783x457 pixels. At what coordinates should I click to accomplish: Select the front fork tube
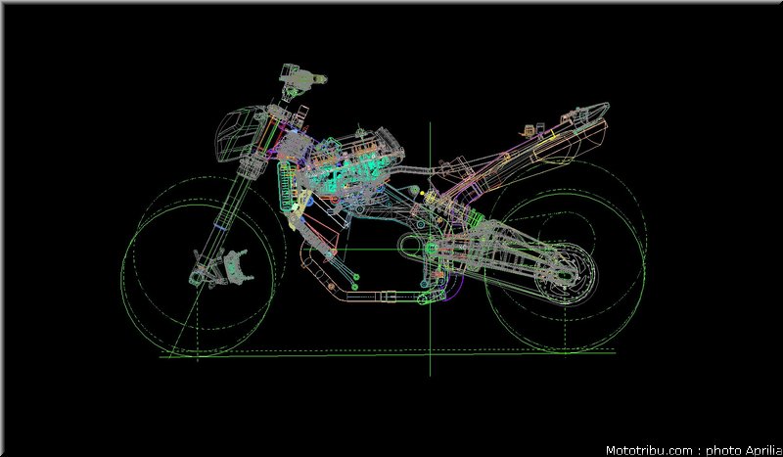224,224
